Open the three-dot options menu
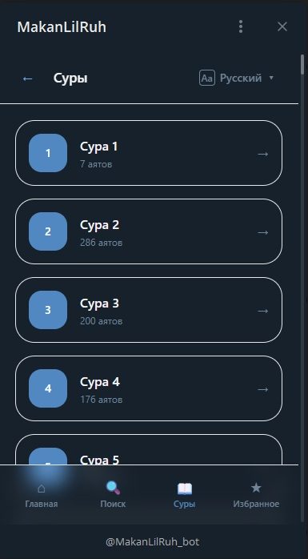This screenshot has height=559, width=308. [x=241, y=26]
